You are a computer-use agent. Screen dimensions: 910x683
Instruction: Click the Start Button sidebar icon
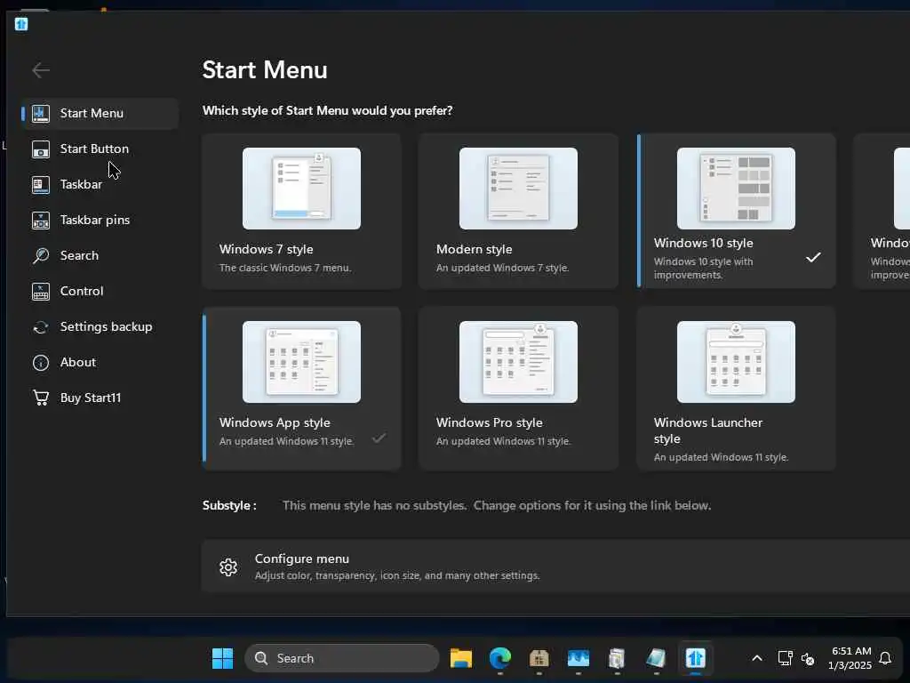(41, 149)
